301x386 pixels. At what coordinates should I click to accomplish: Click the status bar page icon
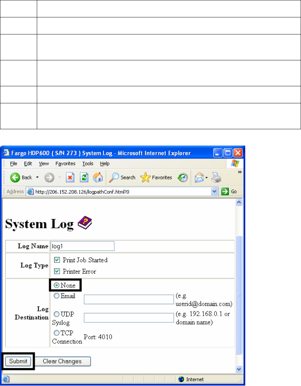click(x=6, y=379)
